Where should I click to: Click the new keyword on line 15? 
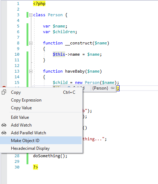(x=78, y=82)
